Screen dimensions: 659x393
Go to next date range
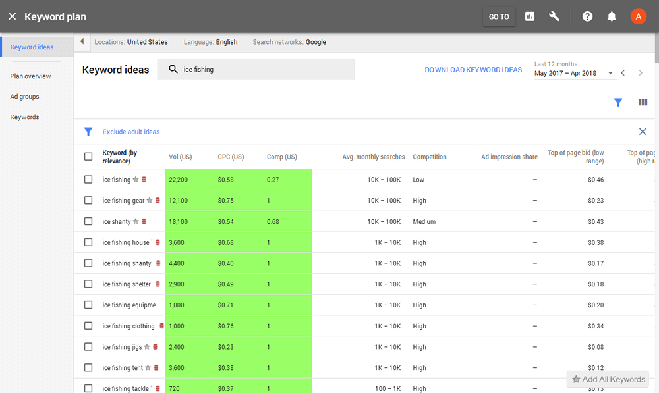coord(641,73)
